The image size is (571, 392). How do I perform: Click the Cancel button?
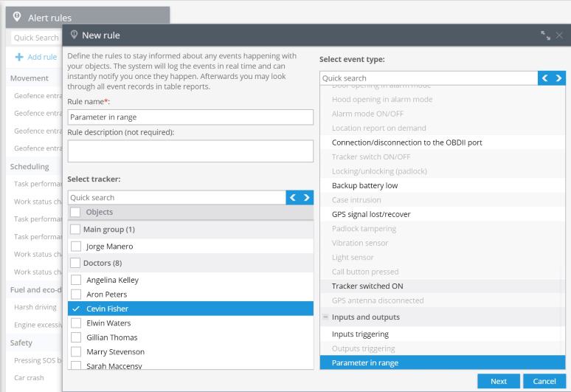click(x=544, y=381)
